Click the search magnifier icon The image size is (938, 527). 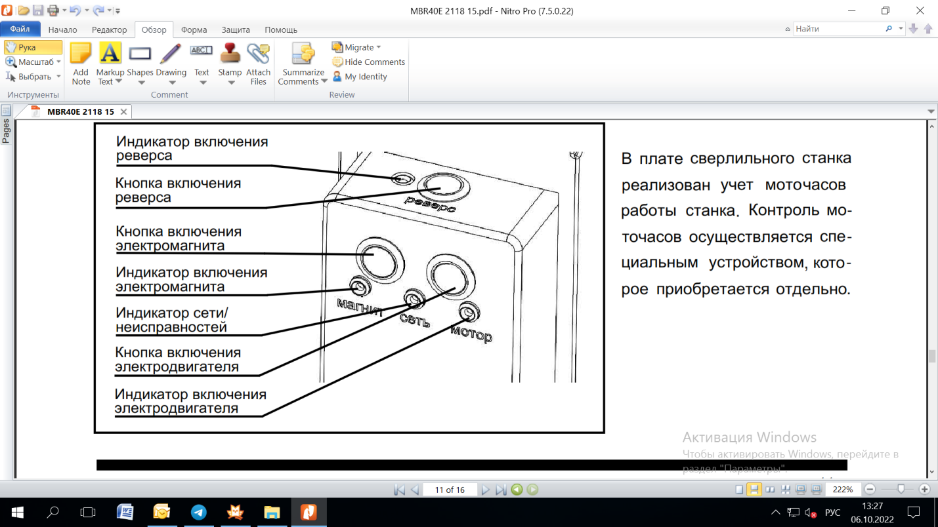click(x=889, y=29)
